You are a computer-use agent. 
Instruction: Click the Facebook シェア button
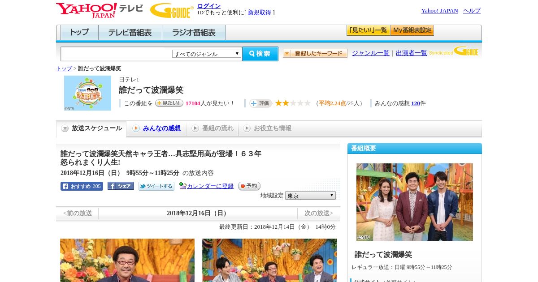(121, 186)
